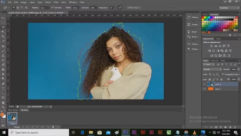Switch to the Color tab
This screenshot has height=136, width=241.
point(205,14)
